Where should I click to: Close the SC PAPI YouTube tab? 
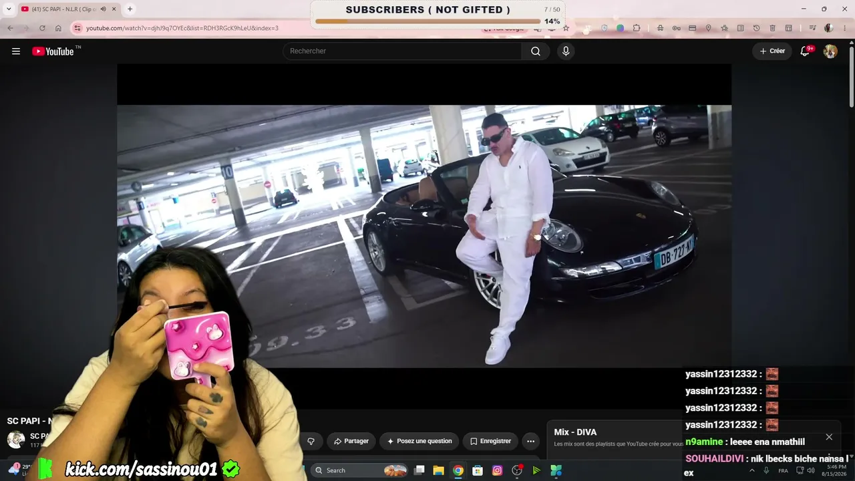click(114, 9)
